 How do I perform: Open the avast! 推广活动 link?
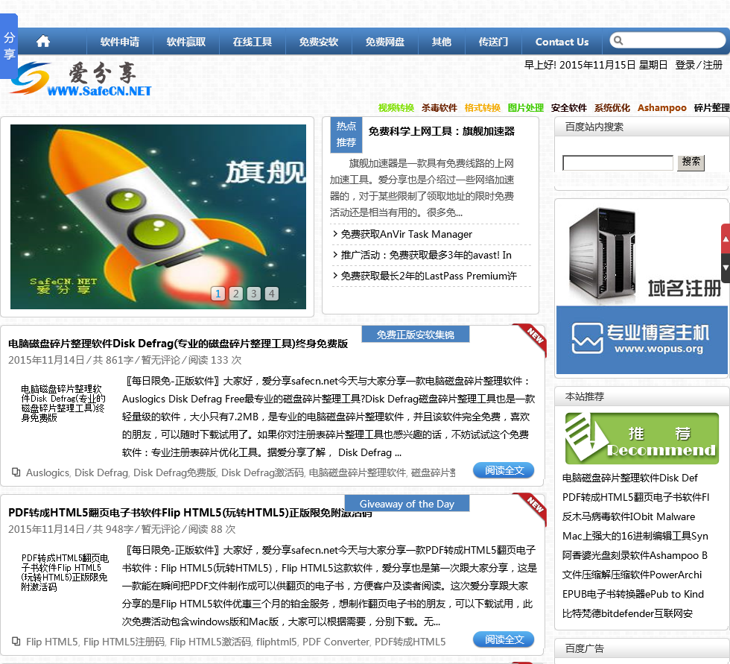[426, 255]
